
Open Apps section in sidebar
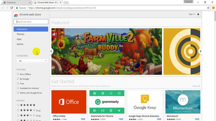click(x=19, y=39)
